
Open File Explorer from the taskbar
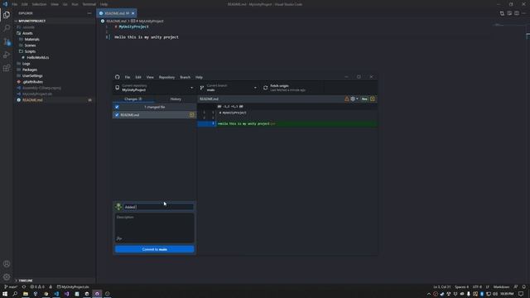tap(26, 294)
